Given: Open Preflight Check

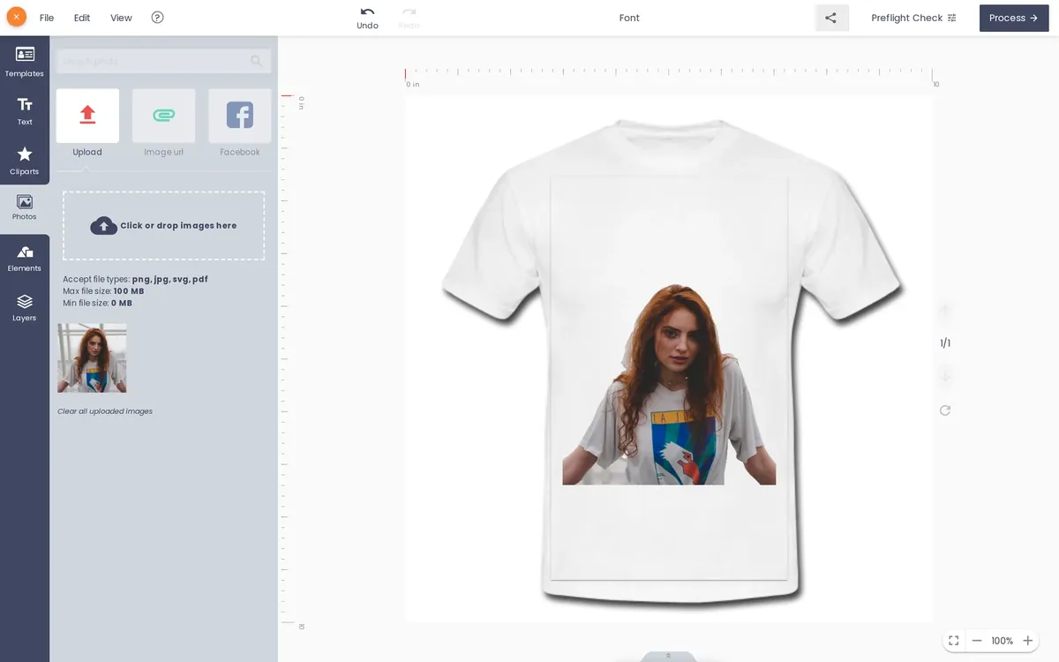Looking at the screenshot, I should point(913,18).
